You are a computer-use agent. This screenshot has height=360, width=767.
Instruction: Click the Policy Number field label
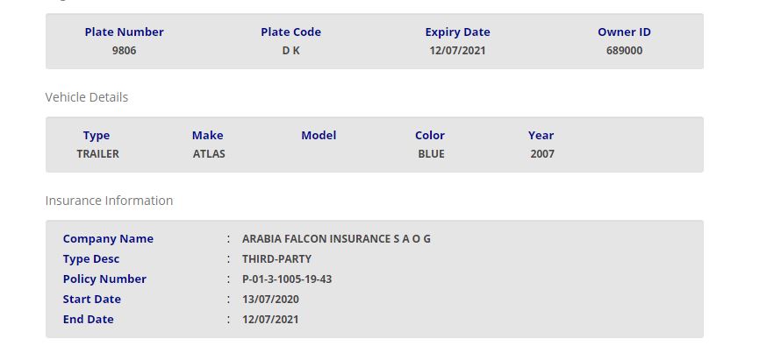(104, 279)
